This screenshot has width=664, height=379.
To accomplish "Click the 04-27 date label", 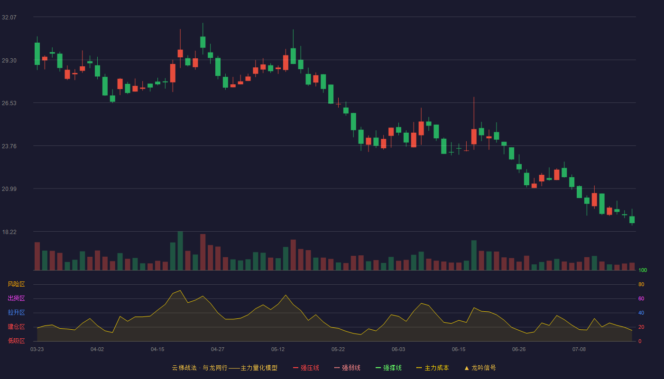I will [218, 349].
